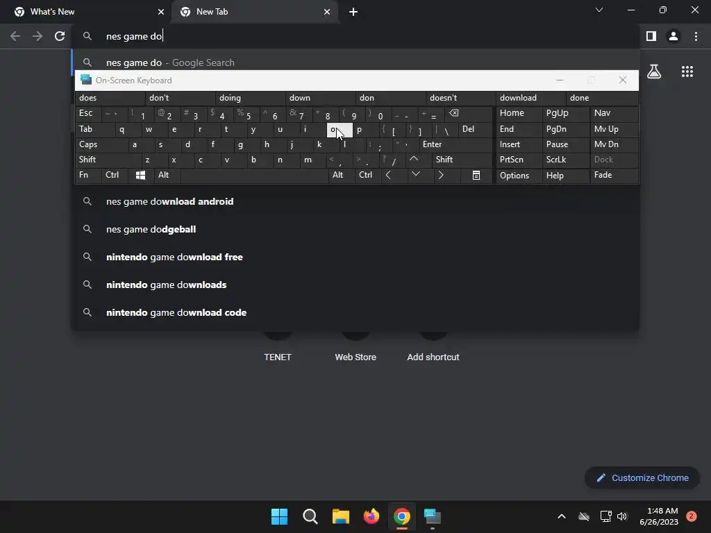Viewport: 711px width, 533px height.
Task: Tap the Windows logo key on keyboard
Action: tap(140, 175)
